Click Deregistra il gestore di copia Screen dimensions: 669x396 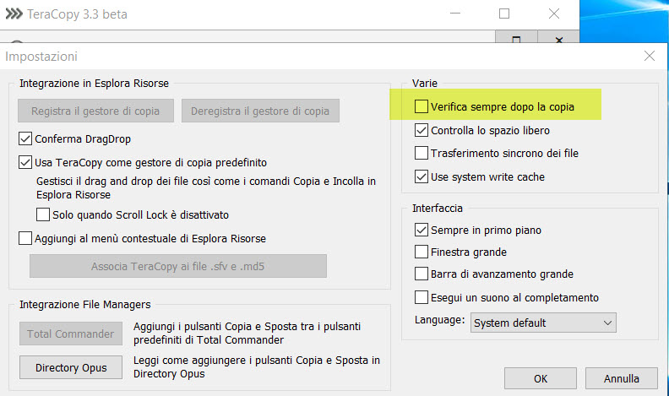click(x=260, y=111)
